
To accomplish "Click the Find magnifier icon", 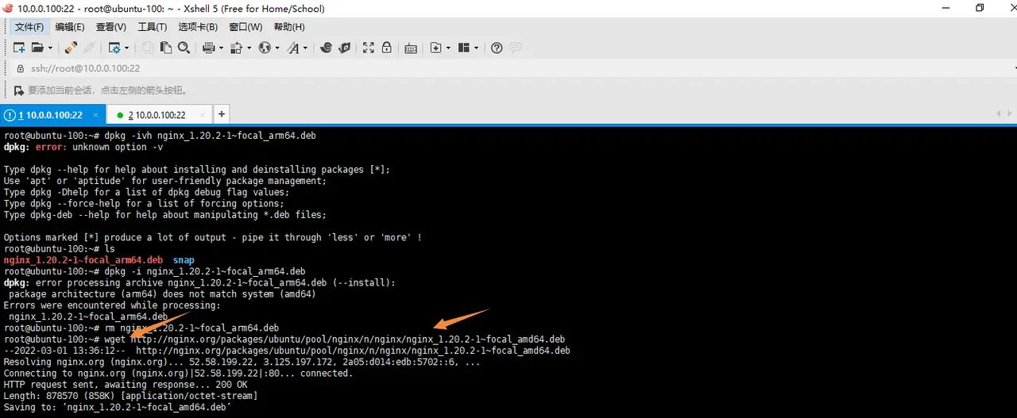I will point(184,48).
